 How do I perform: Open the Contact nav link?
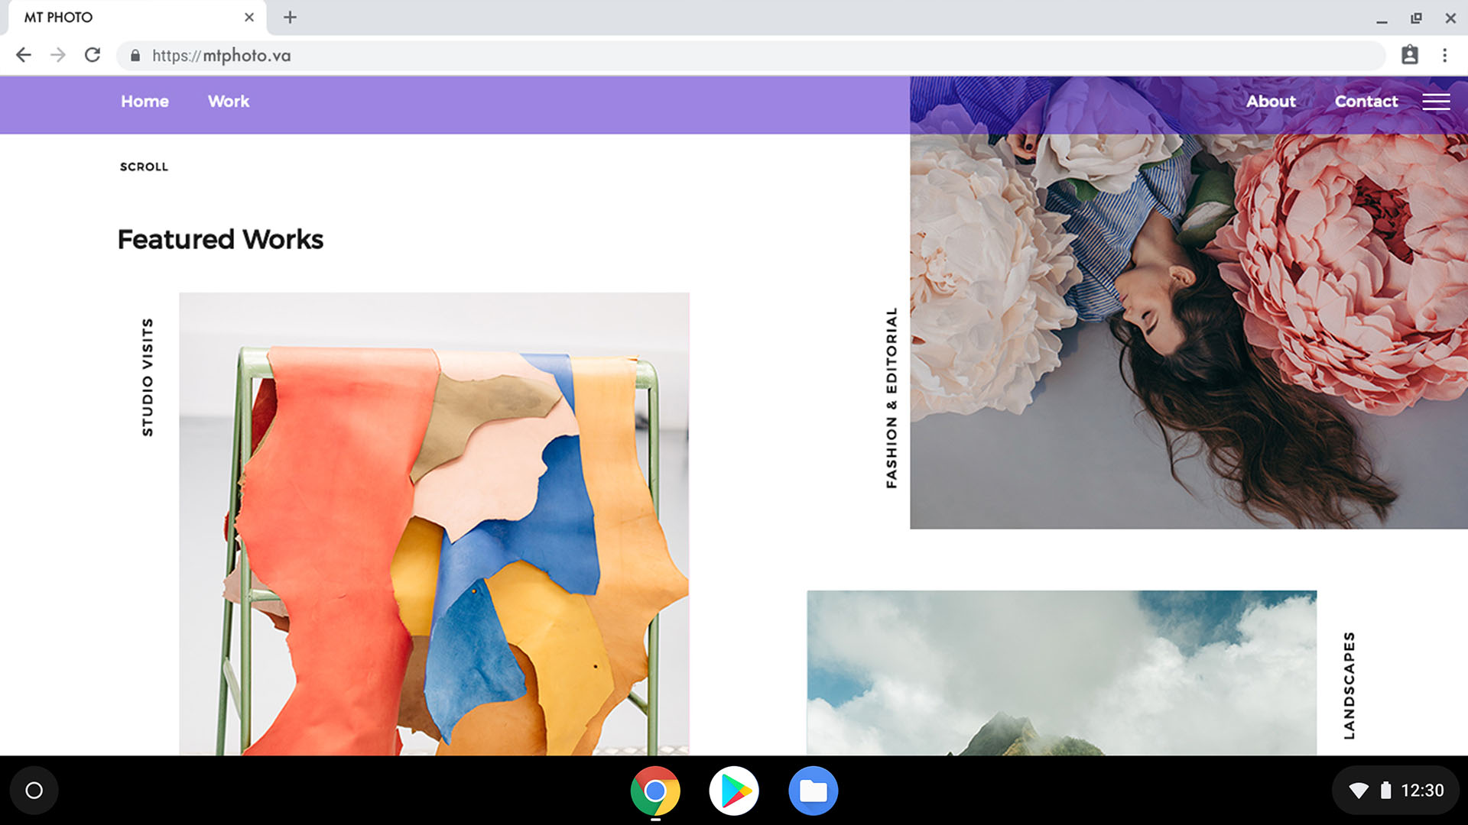(1366, 102)
